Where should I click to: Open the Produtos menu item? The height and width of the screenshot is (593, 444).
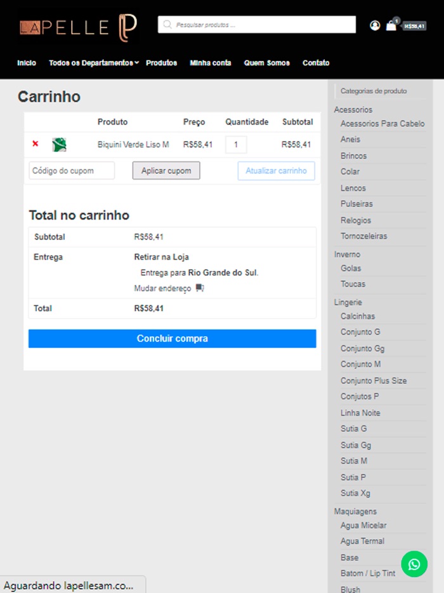pos(161,63)
